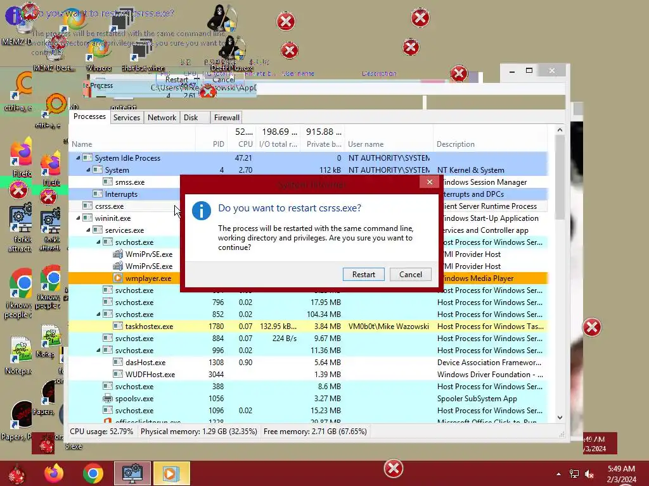Click the Free memory status bar entry
The width and height of the screenshot is (649, 486).
315,432
